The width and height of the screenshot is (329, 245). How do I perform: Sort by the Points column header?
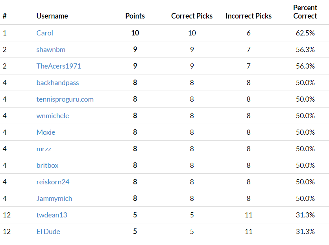[135, 16]
